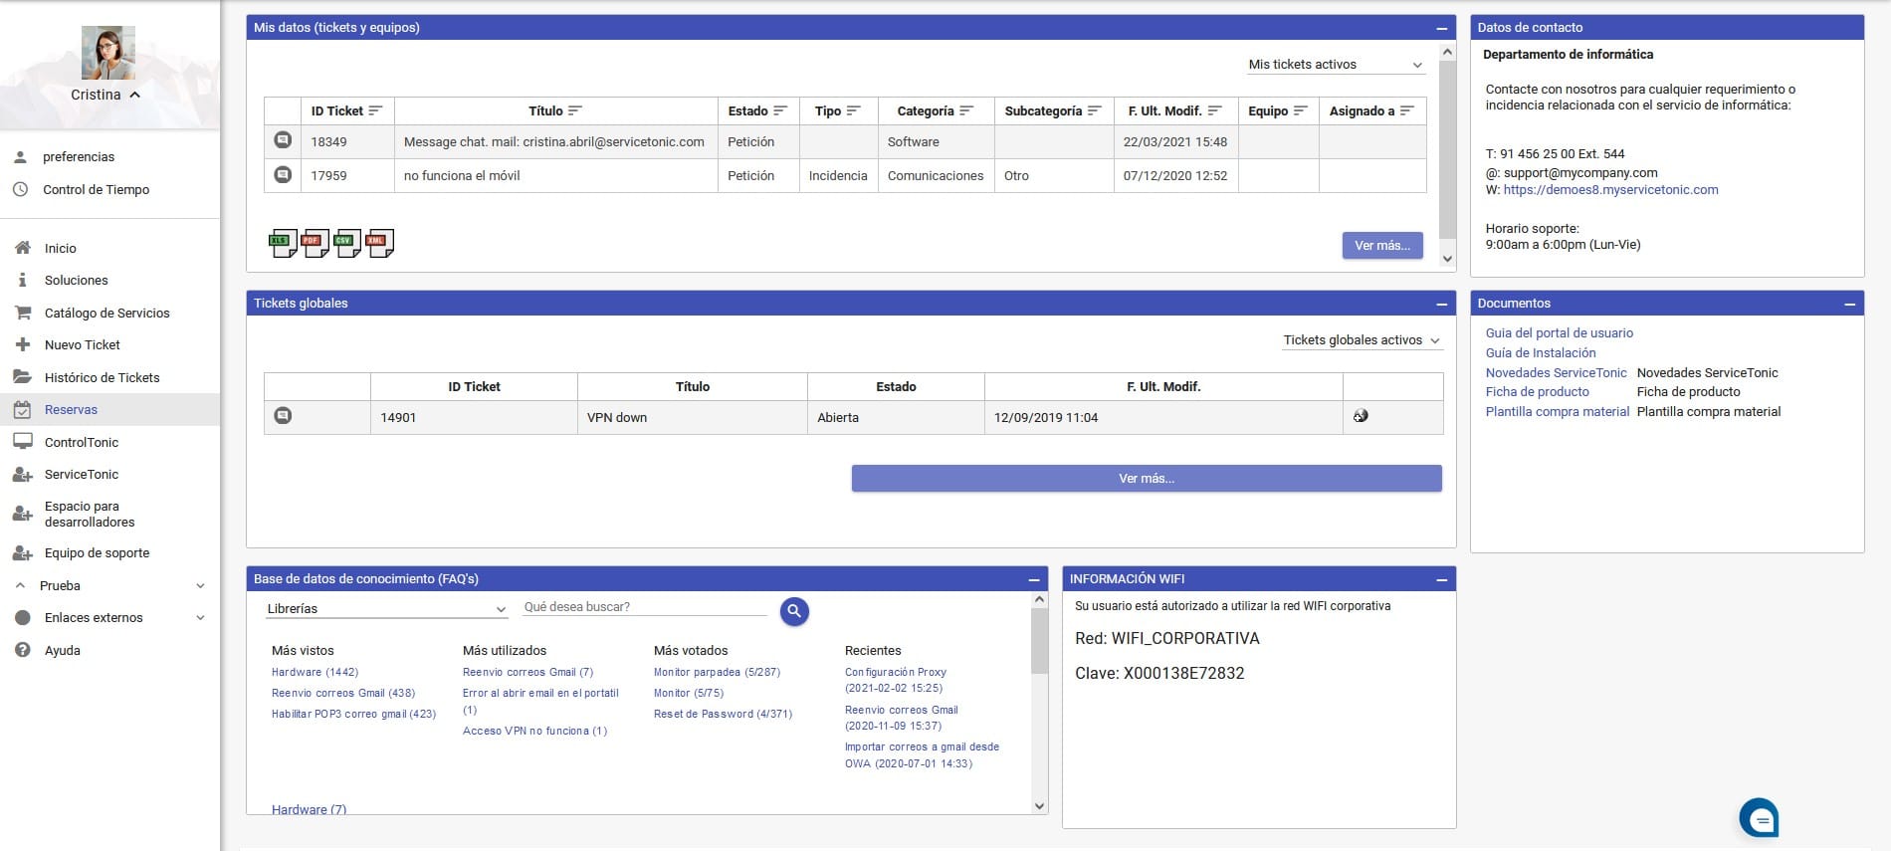Open the Mis tickets activos dropdown

click(1337, 65)
